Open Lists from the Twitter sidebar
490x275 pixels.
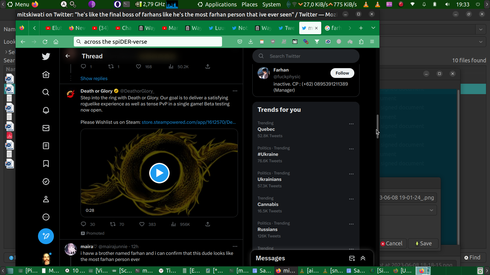point(46,146)
